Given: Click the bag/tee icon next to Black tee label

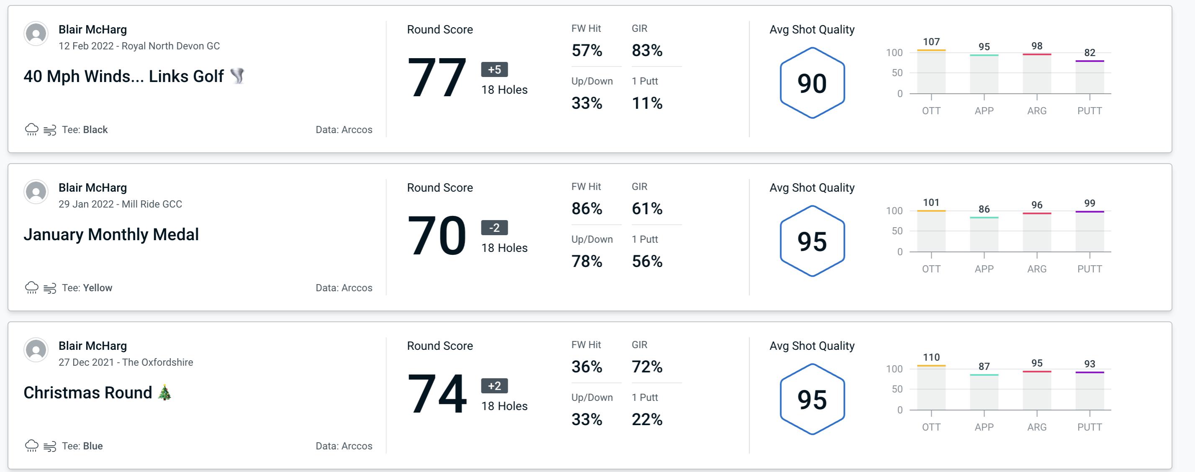Looking at the screenshot, I should coord(50,128).
